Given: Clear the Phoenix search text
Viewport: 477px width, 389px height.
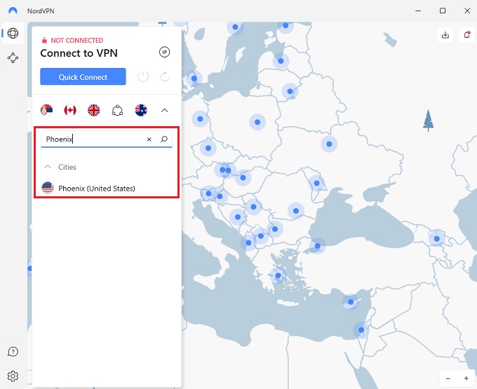Looking at the screenshot, I should [149, 139].
